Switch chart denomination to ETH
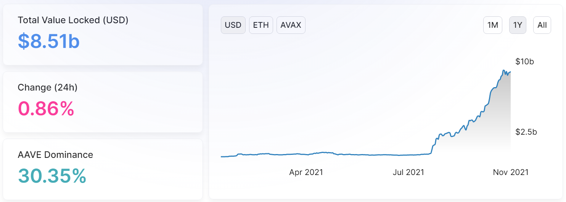566x202 pixels. tap(261, 25)
